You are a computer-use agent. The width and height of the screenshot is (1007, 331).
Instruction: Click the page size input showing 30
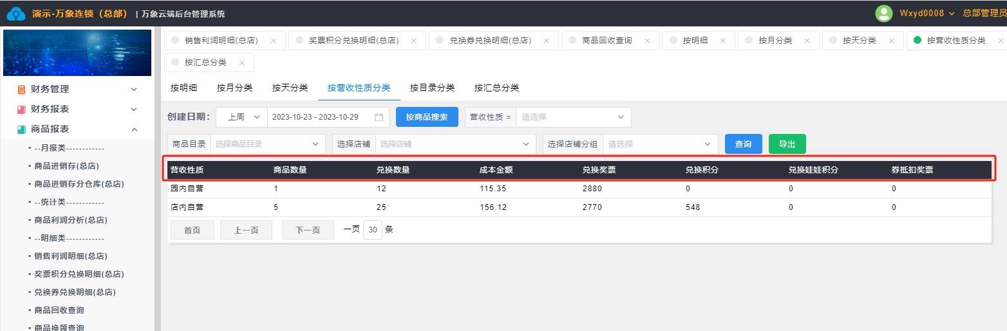click(x=373, y=230)
